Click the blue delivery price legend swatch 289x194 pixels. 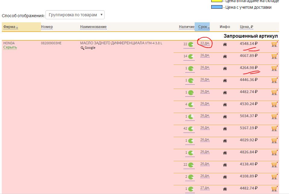point(216,7)
